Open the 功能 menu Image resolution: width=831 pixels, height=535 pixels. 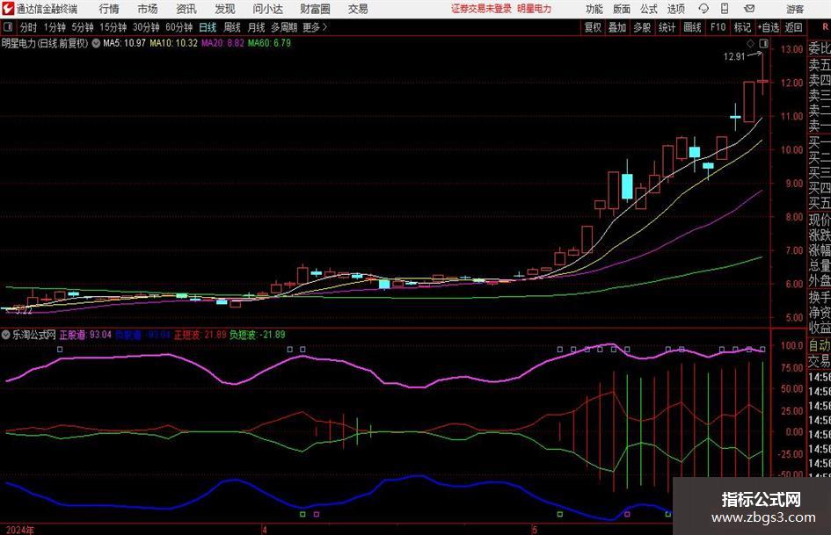594,9
